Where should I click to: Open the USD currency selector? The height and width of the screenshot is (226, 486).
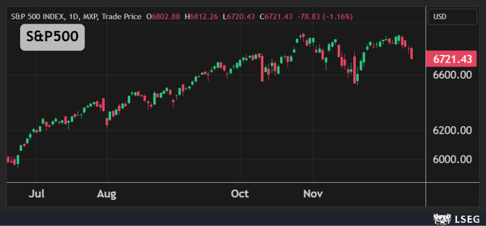(x=452, y=17)
